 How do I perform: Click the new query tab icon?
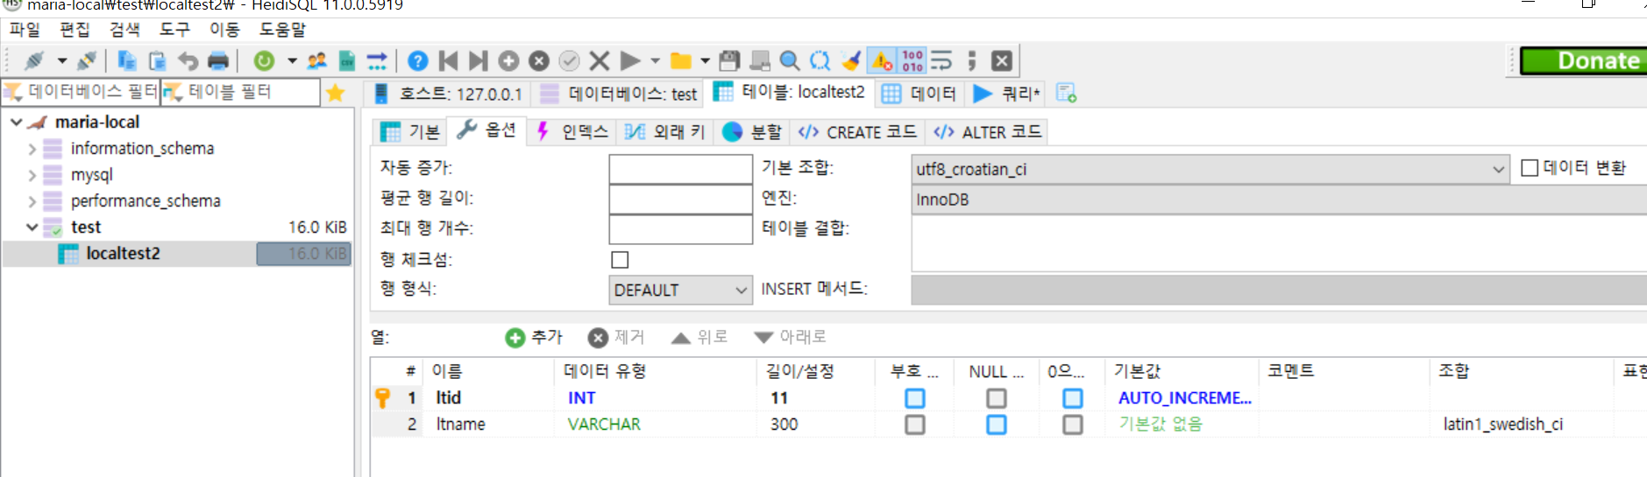coord(1067,93)
